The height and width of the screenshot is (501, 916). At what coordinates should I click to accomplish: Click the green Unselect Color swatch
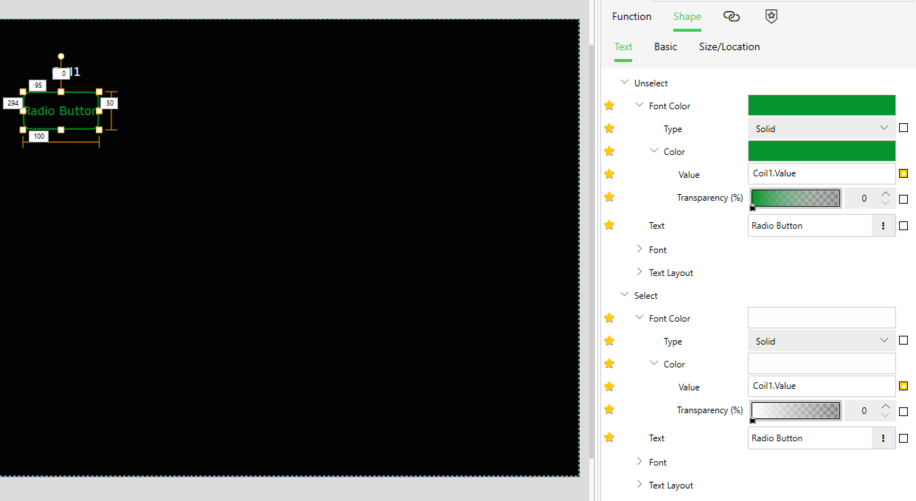click(x=822, y=151)
